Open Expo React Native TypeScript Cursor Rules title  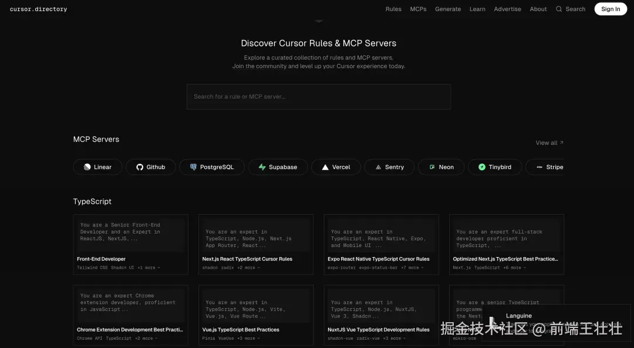(x=379, y=259)
